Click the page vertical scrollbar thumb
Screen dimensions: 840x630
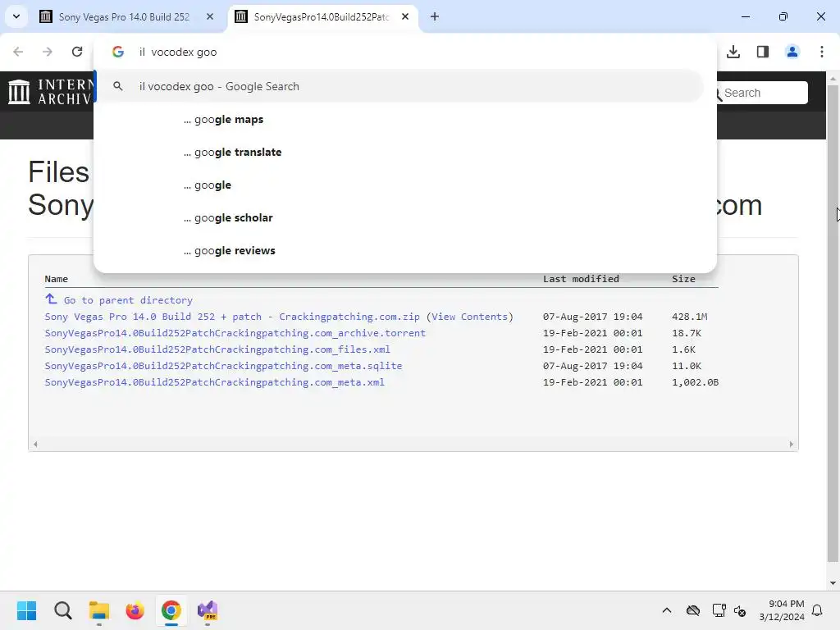pos(833,323)
